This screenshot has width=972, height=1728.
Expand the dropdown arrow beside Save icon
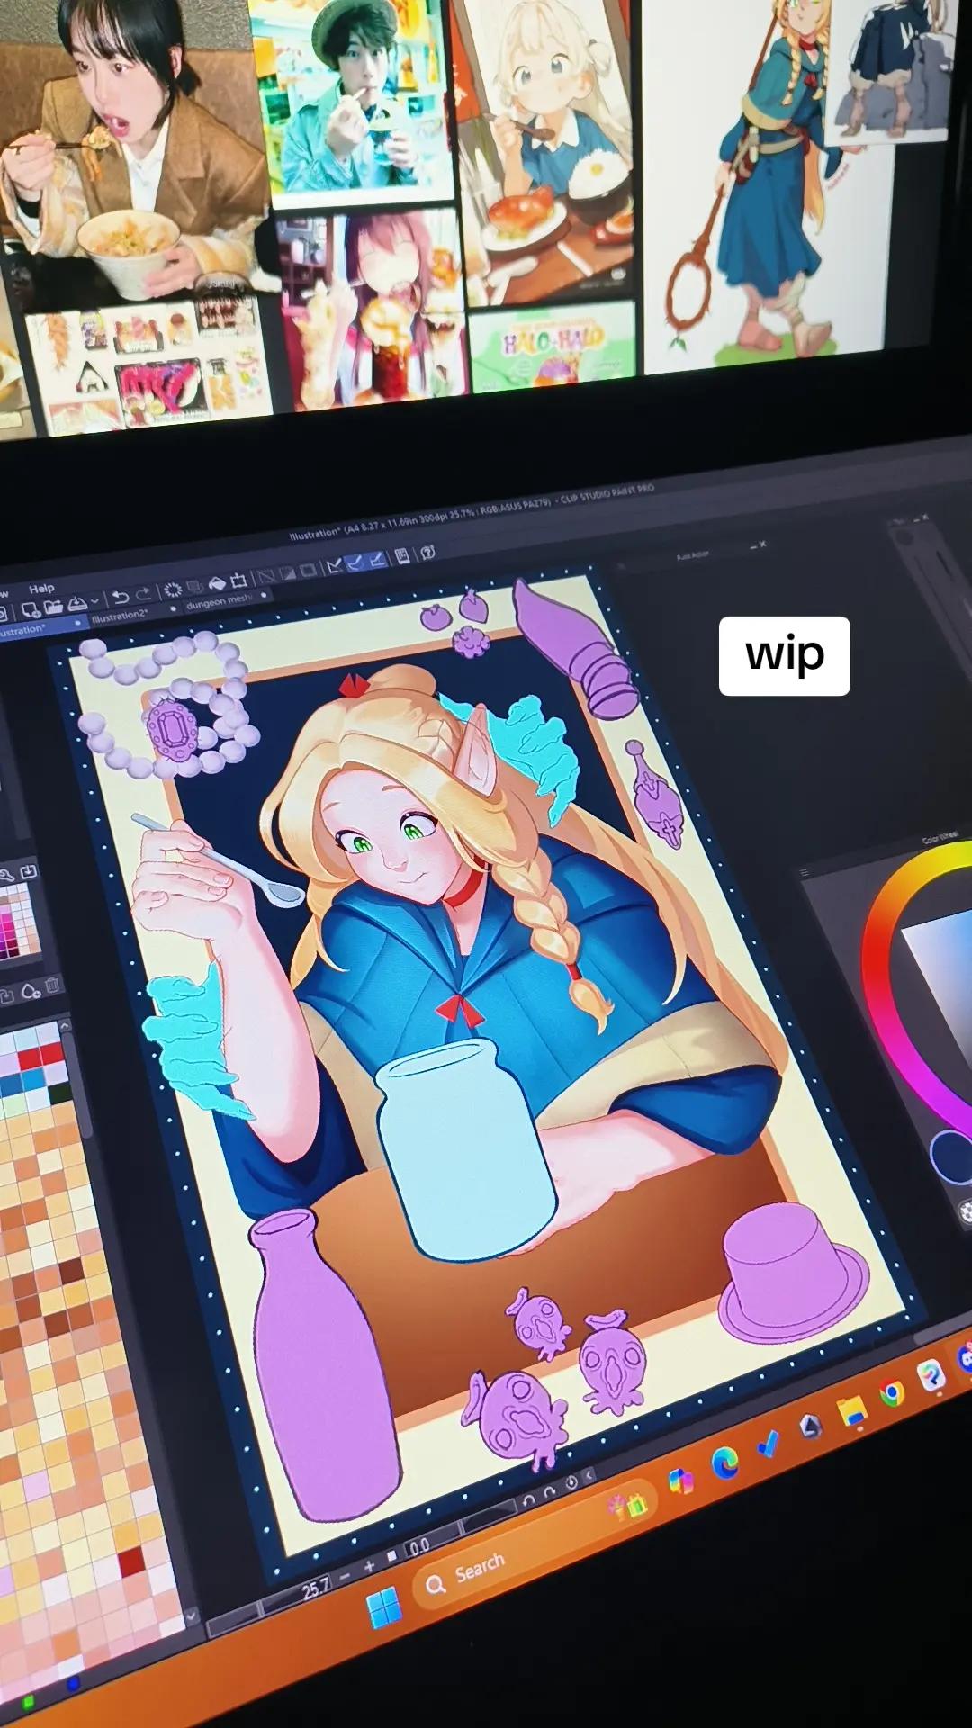[x=94, y=600]
